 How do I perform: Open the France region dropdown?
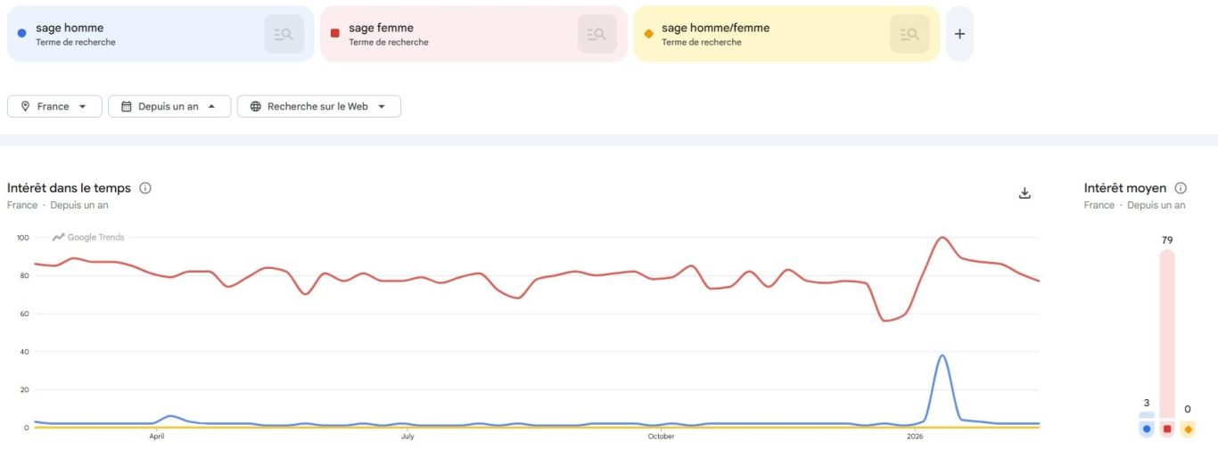54,106
